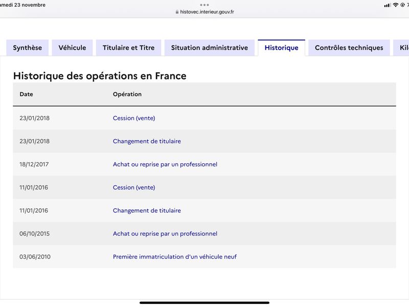This screenshot has width=409, height=307.
Task: Select the date 06/10/2015
Action: [x=34, y=234]
